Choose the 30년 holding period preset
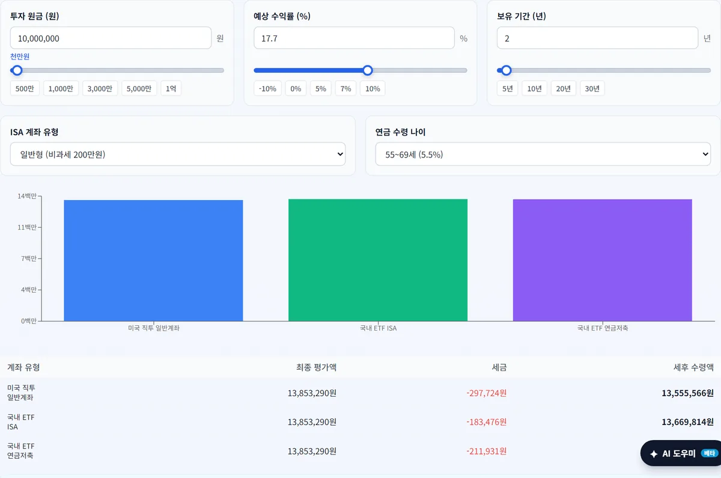Viewport: 721px width, 478px height. [x=592, y=88]
